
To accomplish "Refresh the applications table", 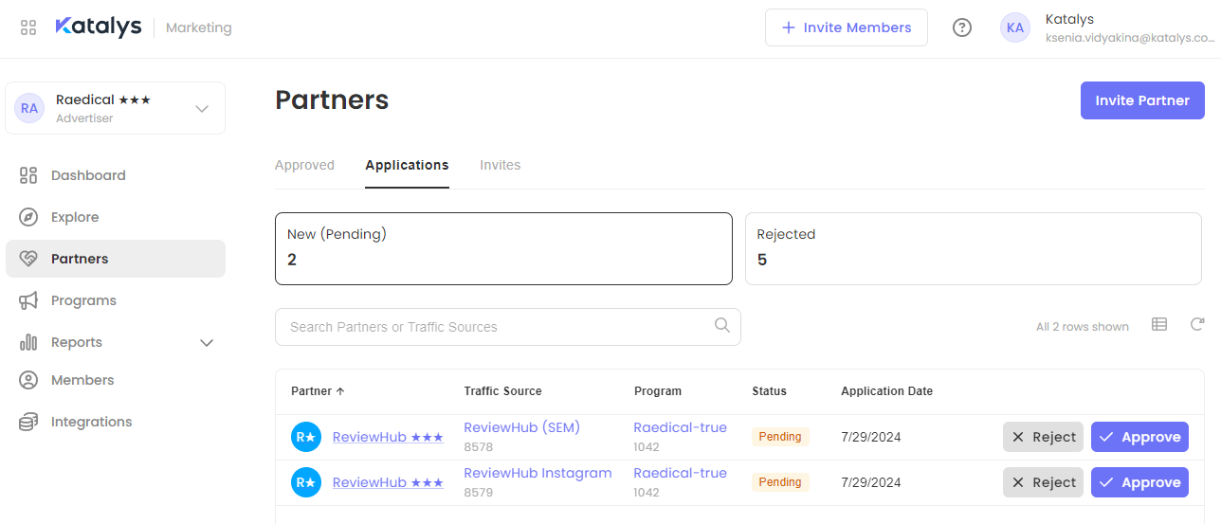I will (x=1197, y=325).
